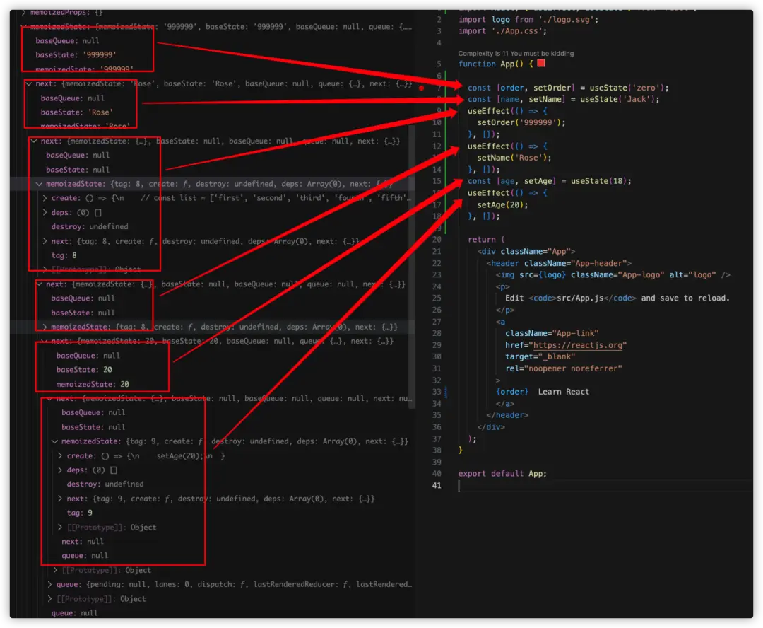Select the baseState: 20 property row
763x628 pixels.
point(84,370)
